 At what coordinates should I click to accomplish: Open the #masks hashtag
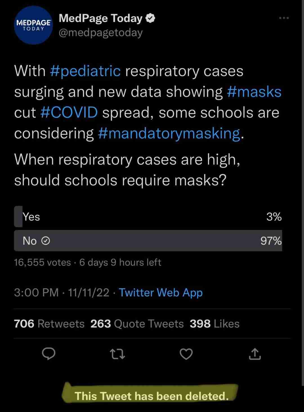[x=254, y=92]
